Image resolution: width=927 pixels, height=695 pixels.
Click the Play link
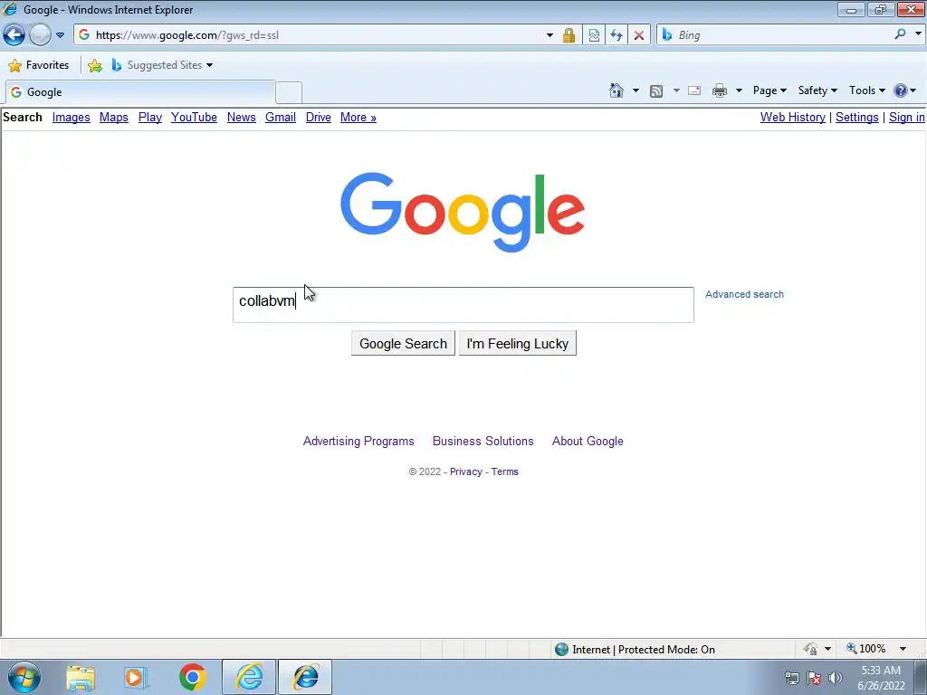[150, 117]
